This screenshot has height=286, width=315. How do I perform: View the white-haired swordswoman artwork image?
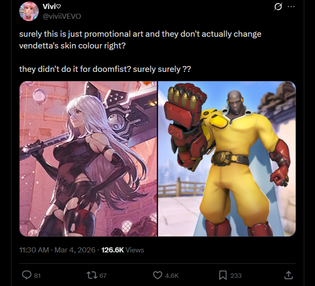tap(88, 159)
